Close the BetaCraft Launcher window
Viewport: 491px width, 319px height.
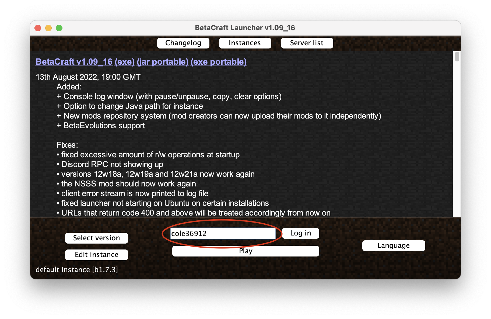coord(38,28)
